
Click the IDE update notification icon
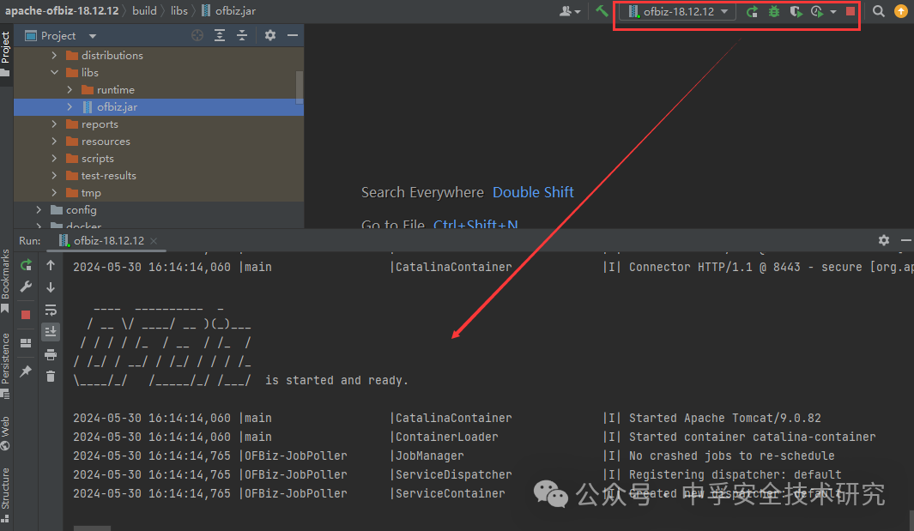pyautogui.click(x=900, y=11)
